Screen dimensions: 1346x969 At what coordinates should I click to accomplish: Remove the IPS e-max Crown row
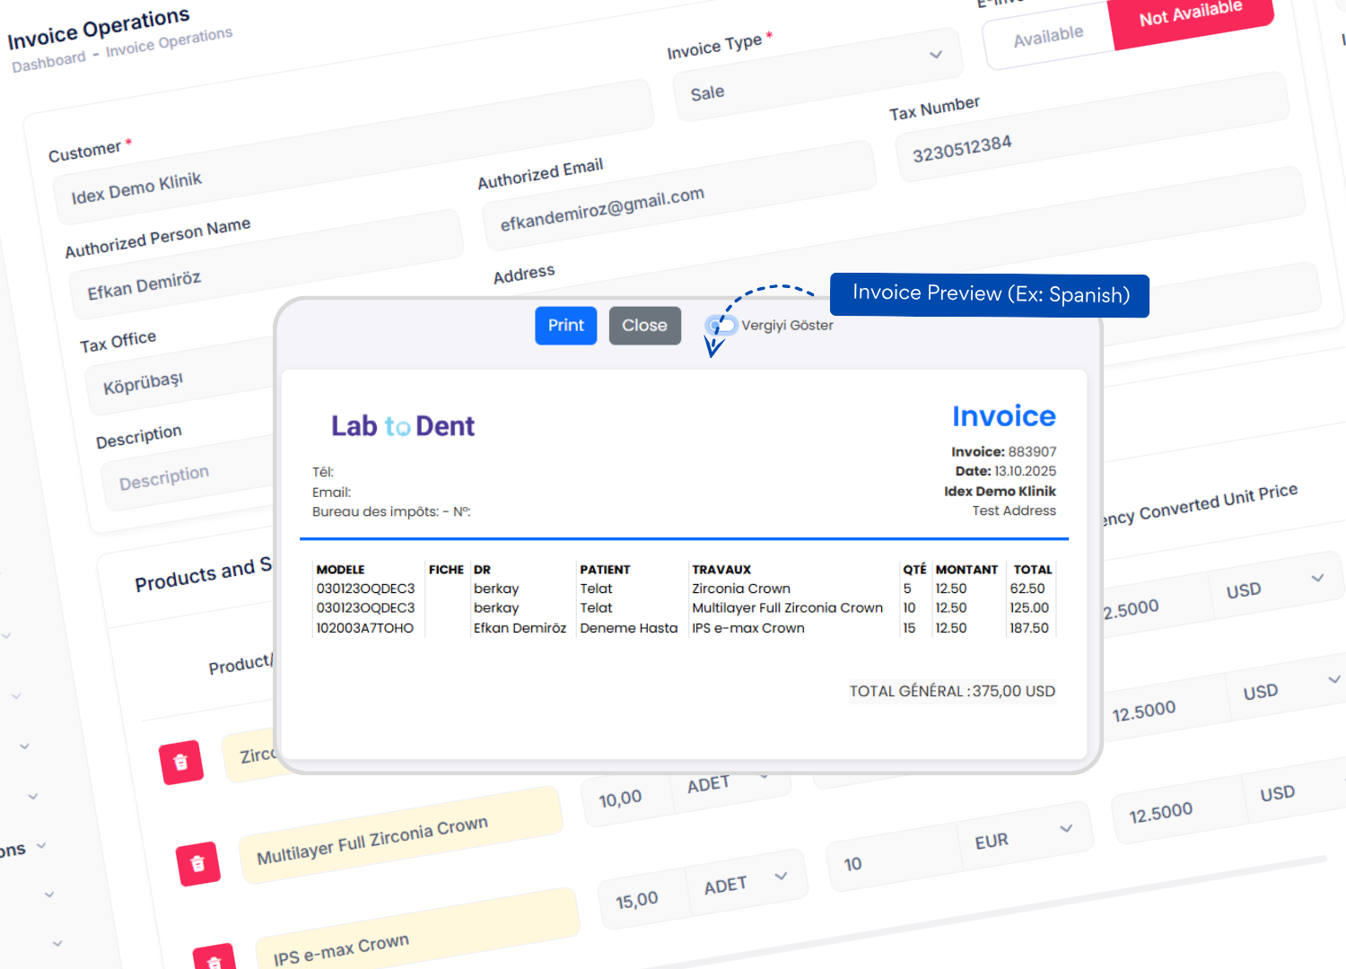pyautogui.click(x=214, y=959)
